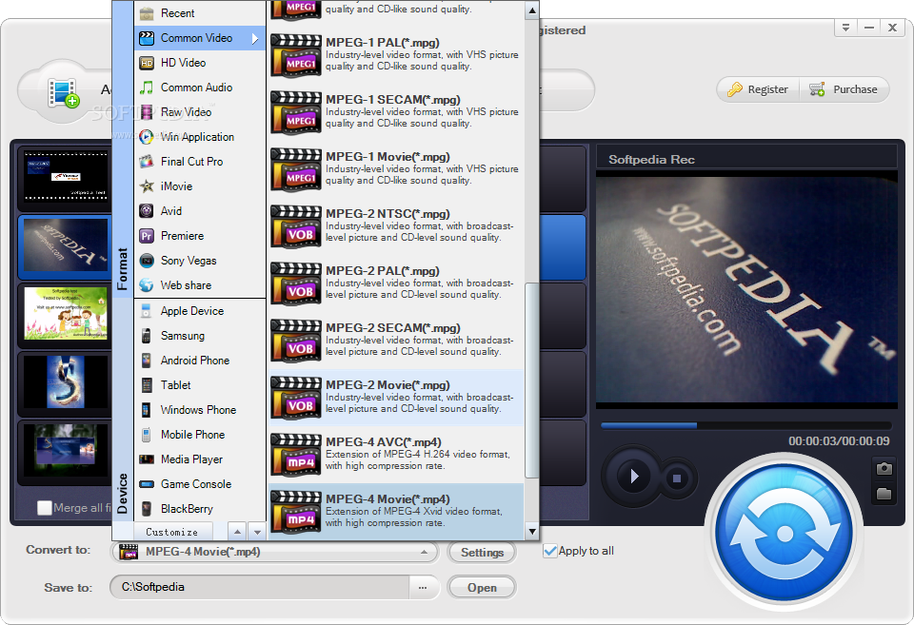Expand the Common Video submenu arrow
The height and width of the screenshot is (625, 914).
click(255, 38)
